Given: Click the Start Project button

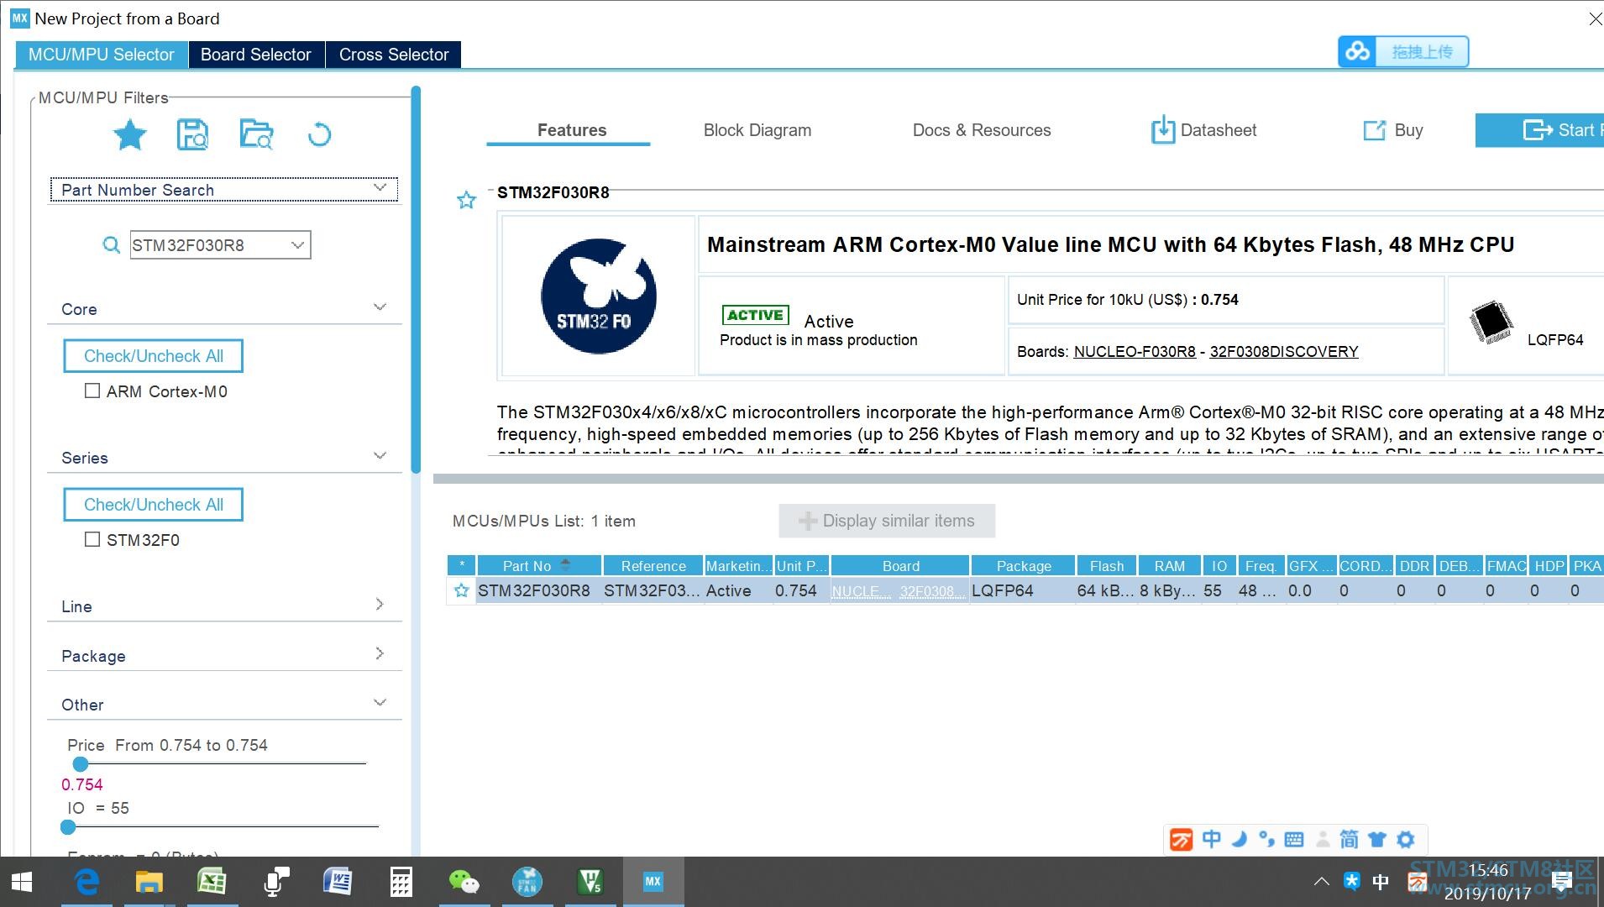Looking at the screenshot, I should pyautogui.click(x=1540, y=130).
